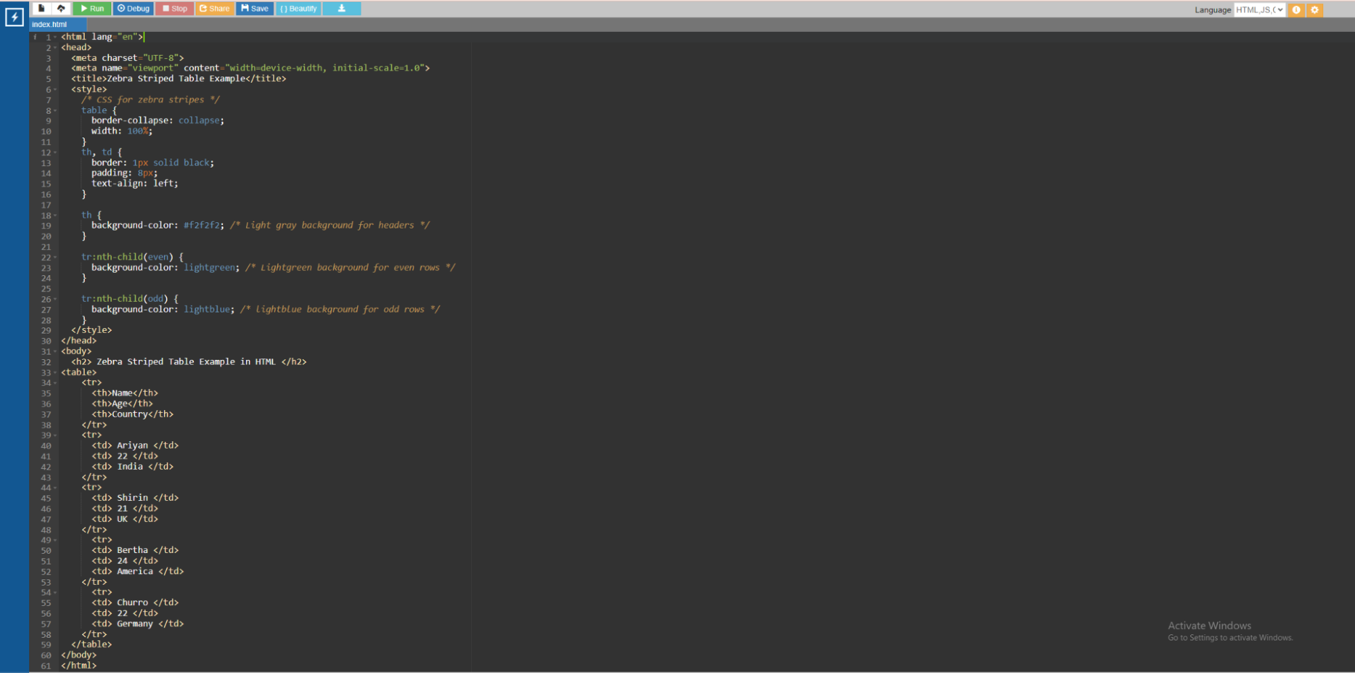Click the '<th>Name</th>' code line

click(x=125, y=393)
